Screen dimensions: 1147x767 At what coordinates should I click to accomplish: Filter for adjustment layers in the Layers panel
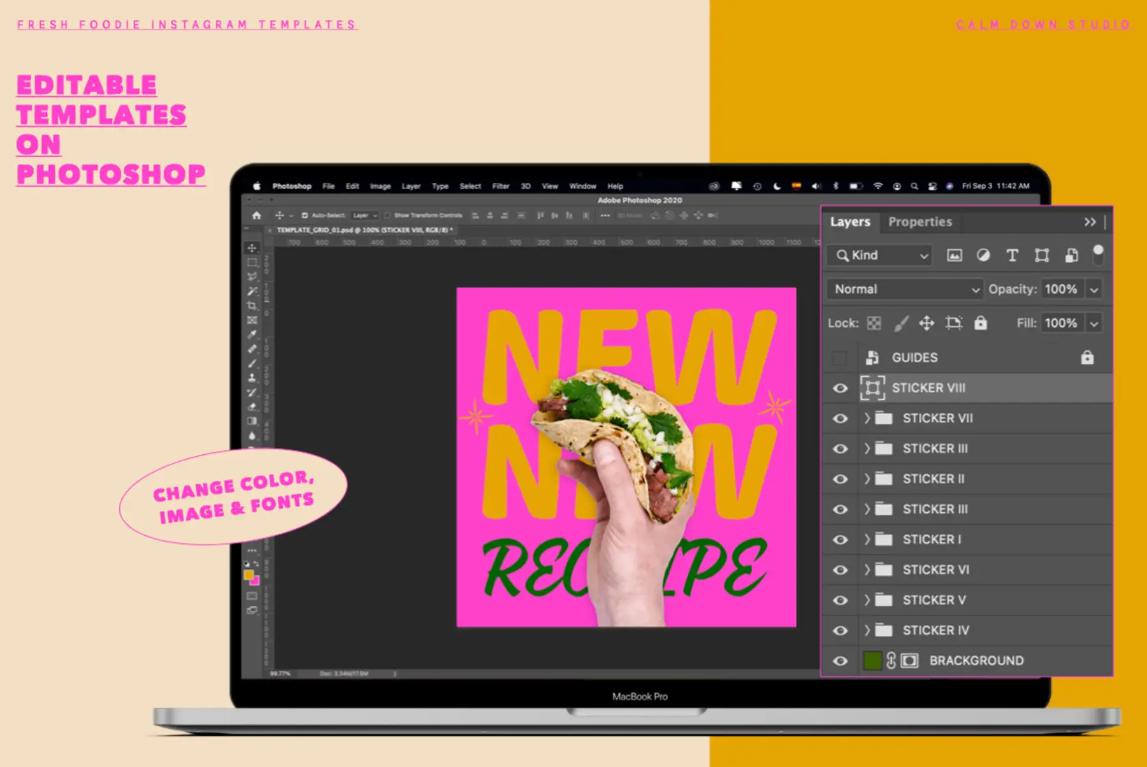point(983,255)
